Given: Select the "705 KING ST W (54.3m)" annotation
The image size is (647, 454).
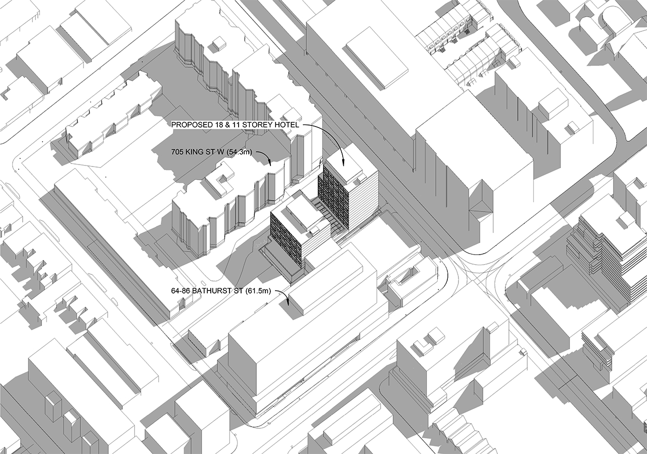Looking at the screenshot, I should click(x=212, y=152).
